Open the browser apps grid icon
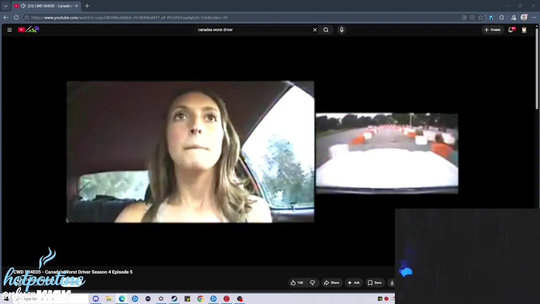The width and height of the screenshot is (540, 304). coord(464,17)
